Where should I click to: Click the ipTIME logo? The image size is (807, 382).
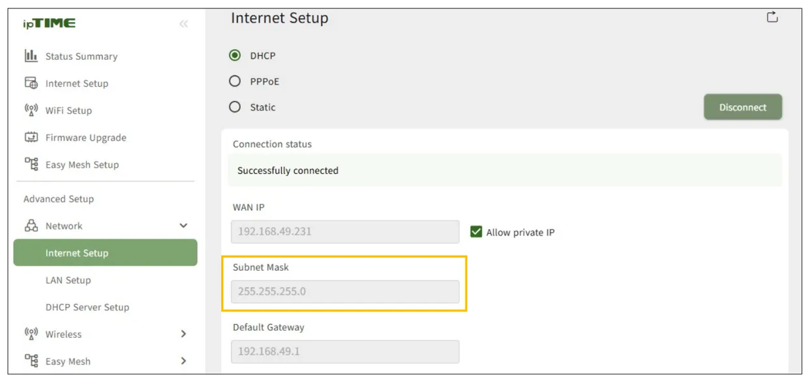click(49, 23)
